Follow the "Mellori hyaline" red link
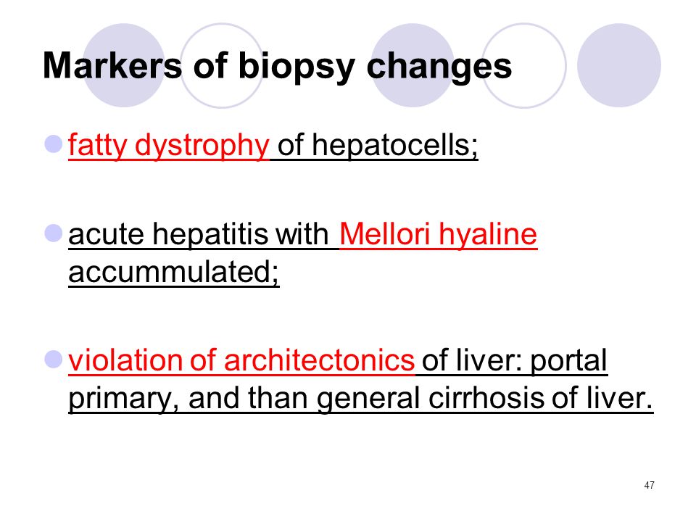The width and height of the screenshot is (696, 522). click(438, 234)
